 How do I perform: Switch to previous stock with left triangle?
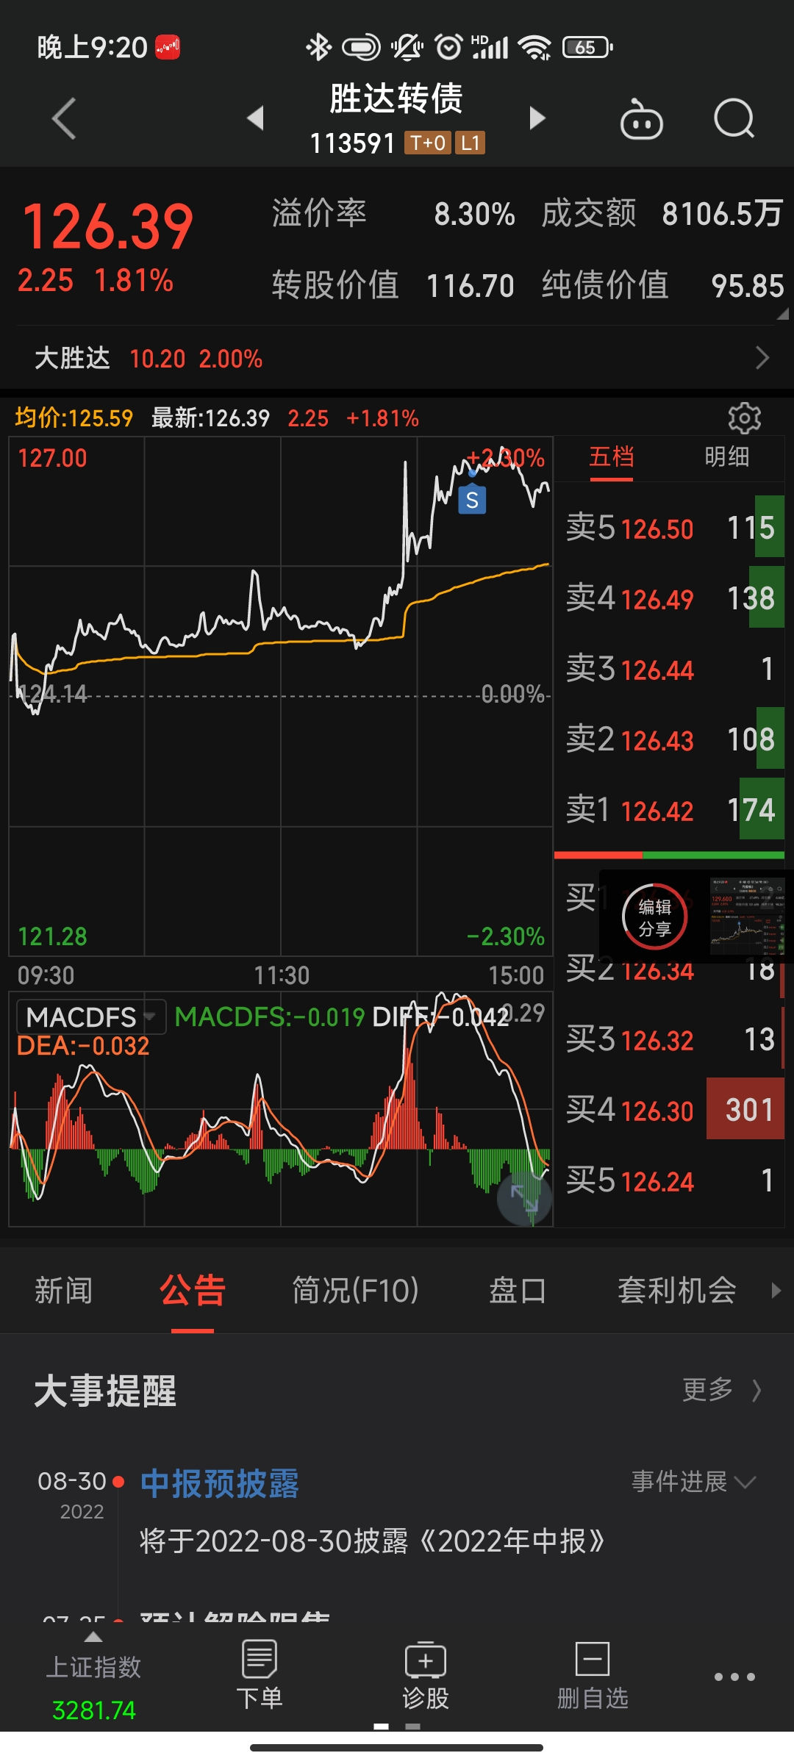pyautogui.click(x=255, y=118)
